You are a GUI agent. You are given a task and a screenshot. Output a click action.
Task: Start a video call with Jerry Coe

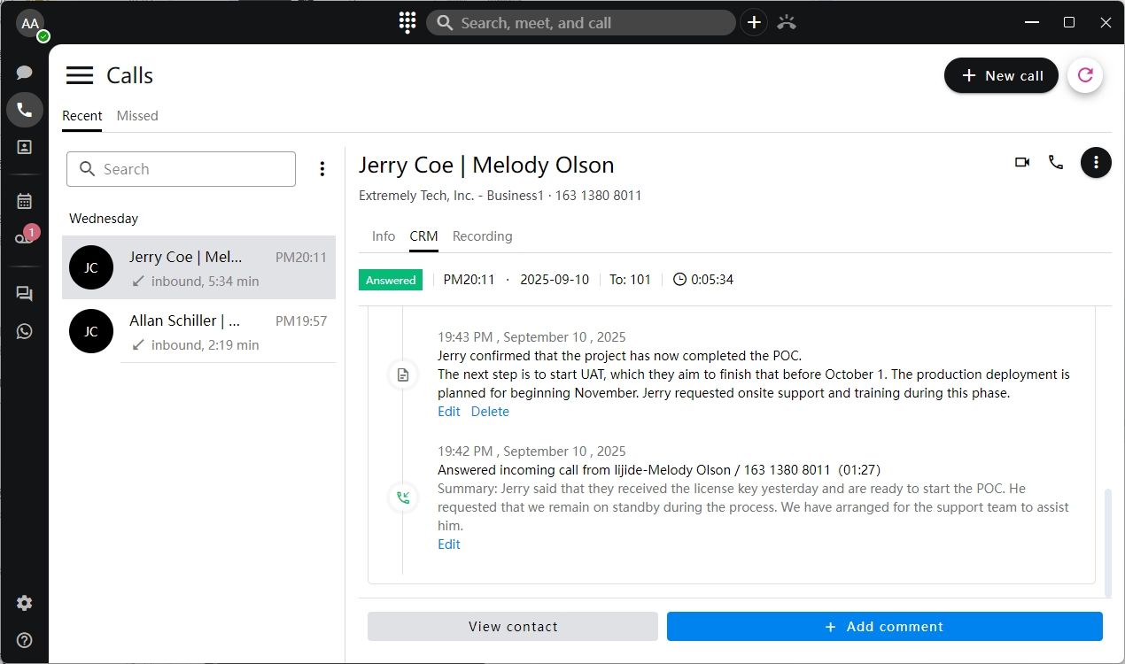pos(1022,162)
